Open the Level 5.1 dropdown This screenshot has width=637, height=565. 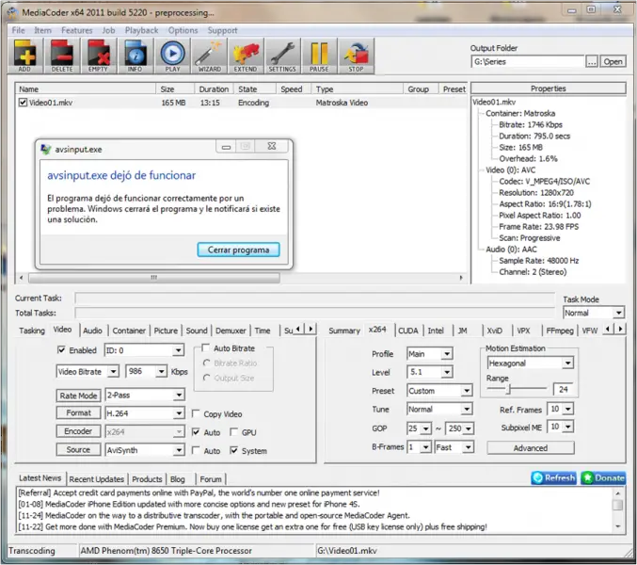(429, 372)
